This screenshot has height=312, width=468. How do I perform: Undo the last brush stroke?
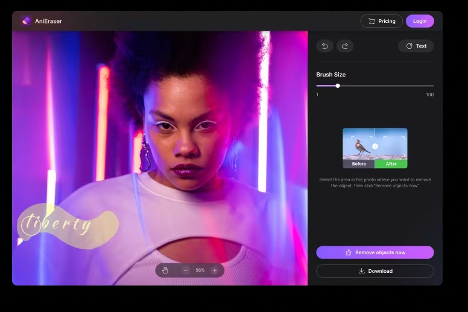coord(324,46)
